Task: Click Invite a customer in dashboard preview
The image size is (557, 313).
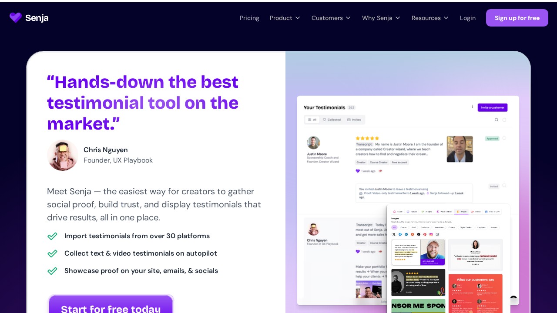Action: tap(493, 107)
